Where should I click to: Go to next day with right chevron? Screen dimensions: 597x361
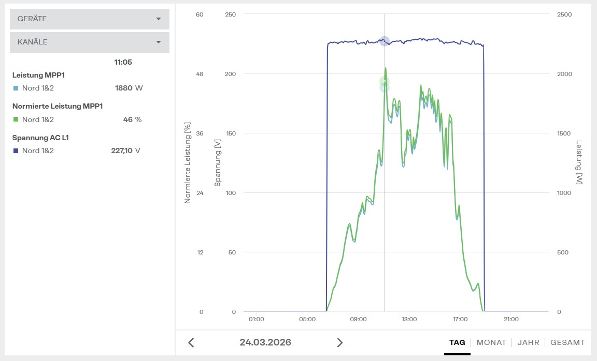[339, 342]
